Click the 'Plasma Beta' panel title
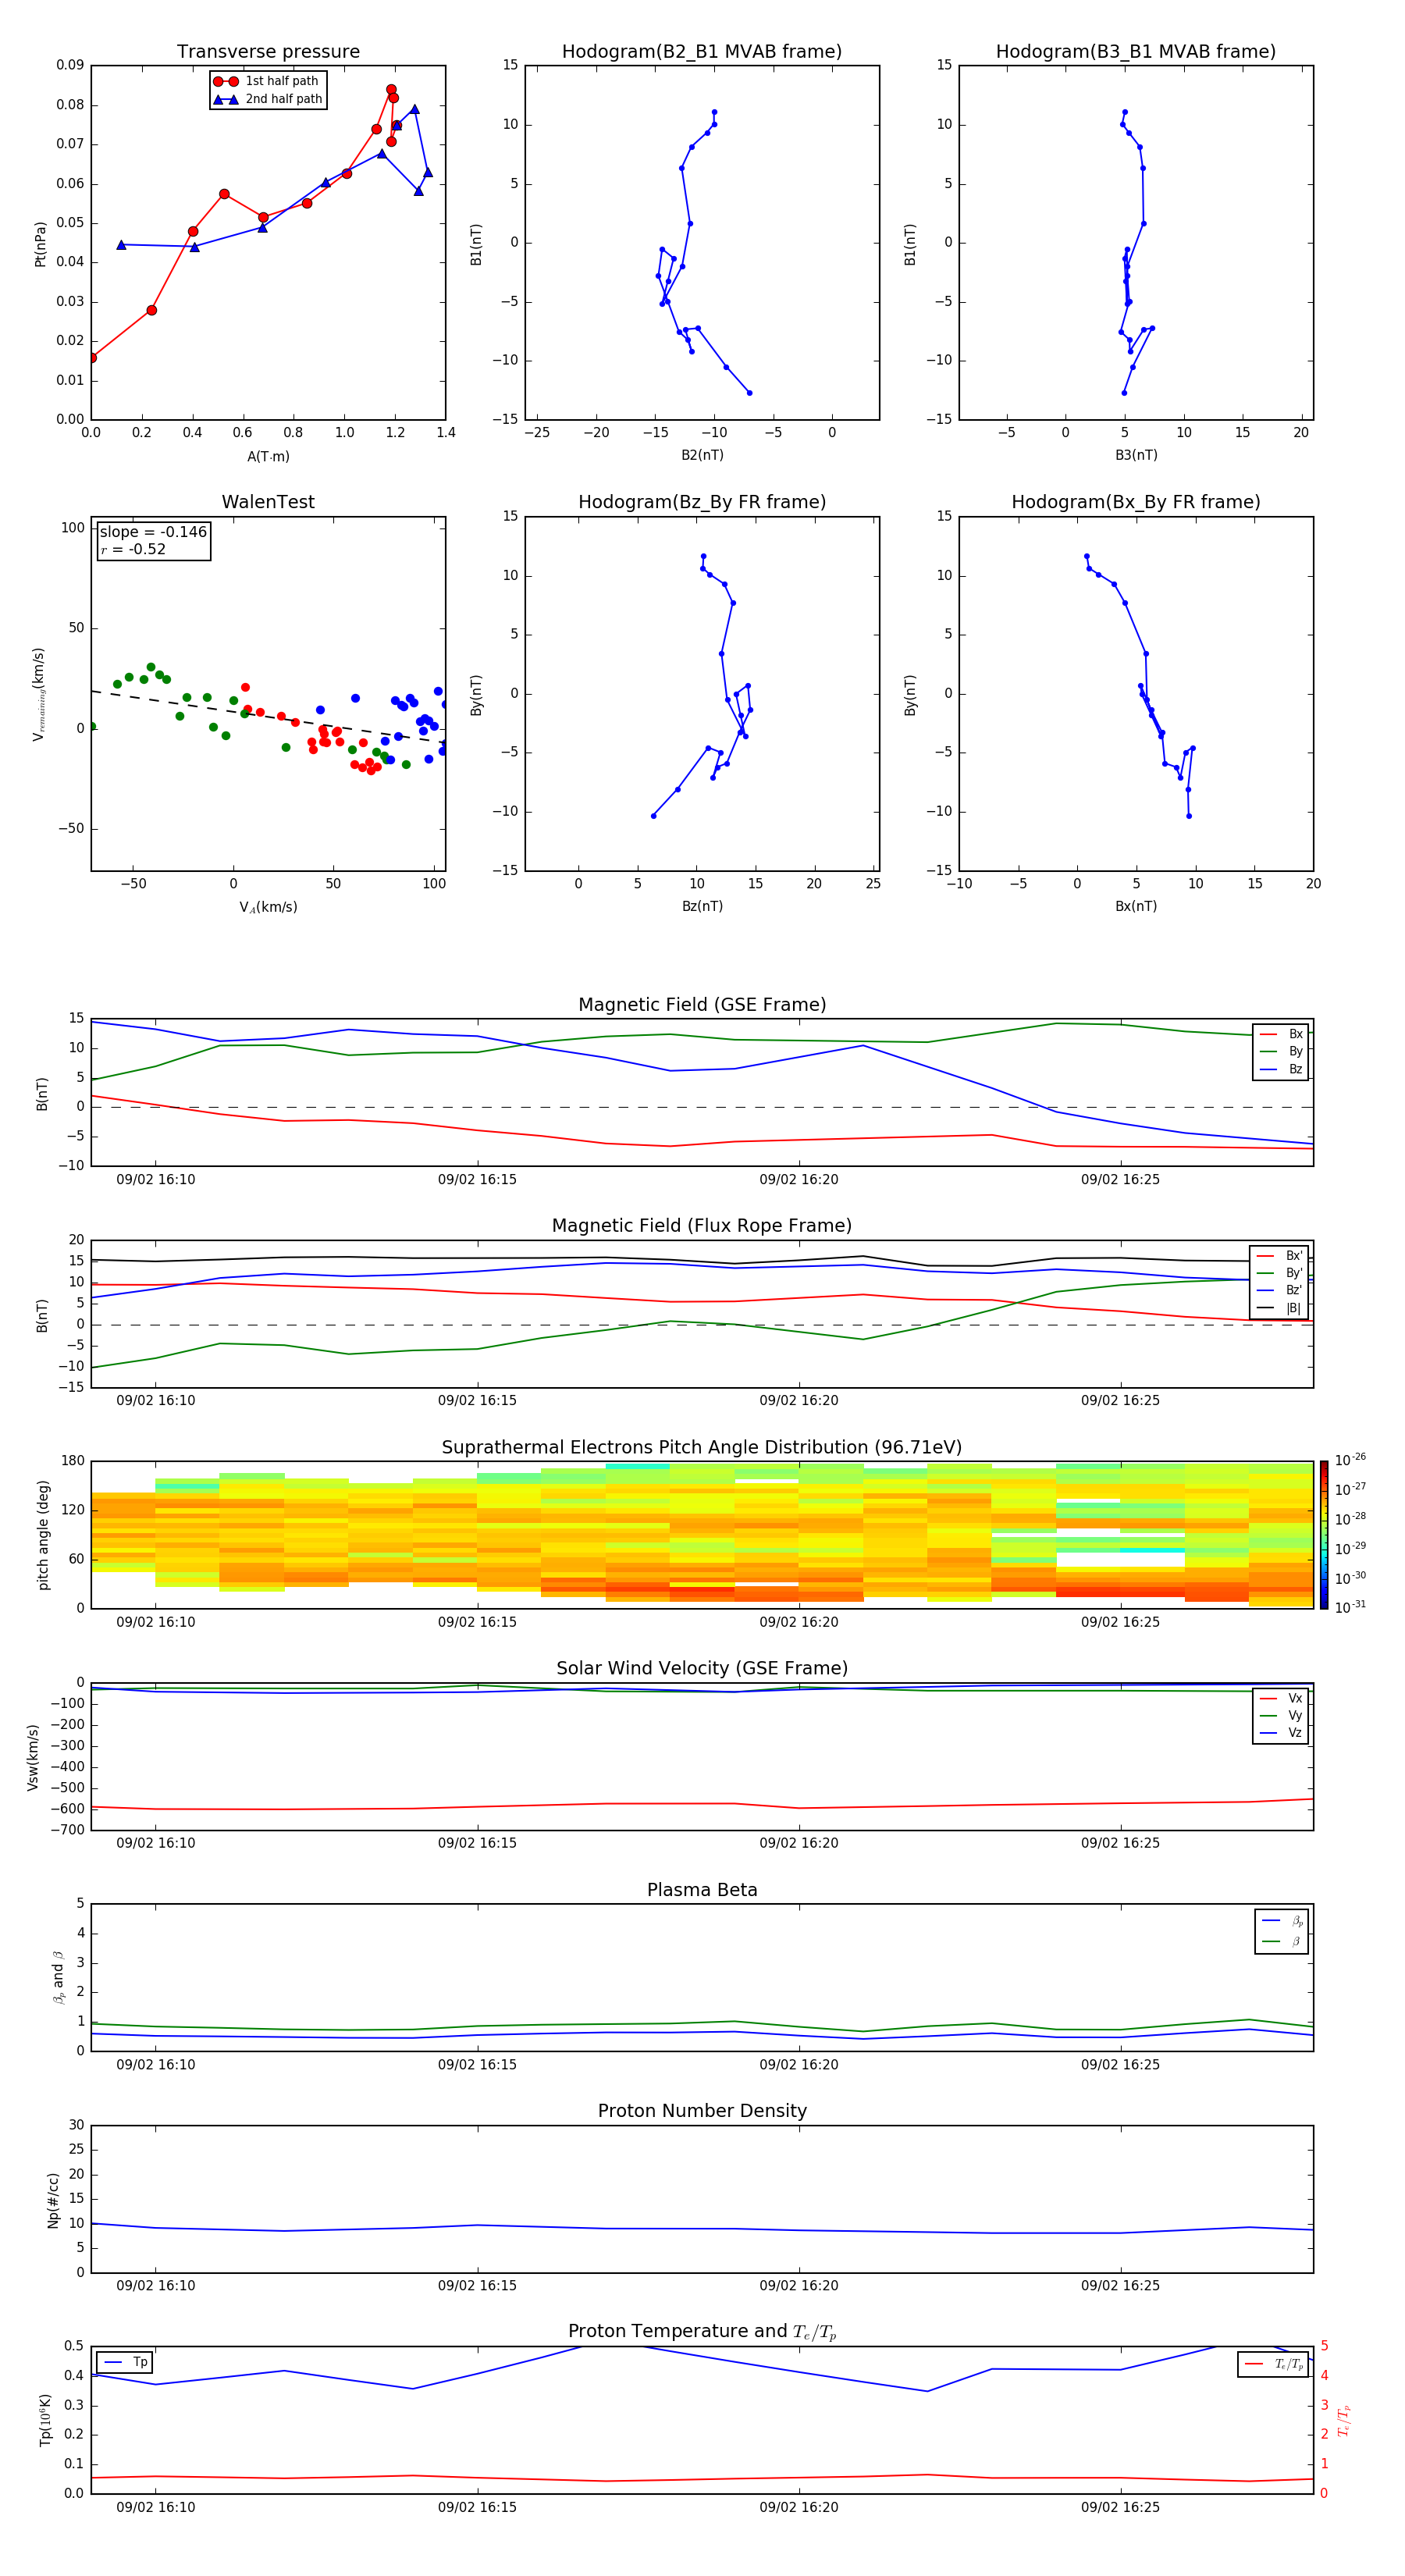1405x2576 pixels. coord(702,1890)
